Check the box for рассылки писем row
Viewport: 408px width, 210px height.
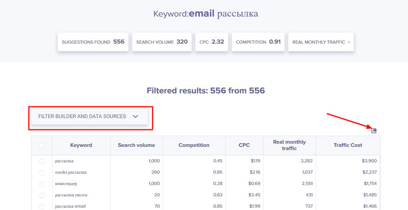42,195
